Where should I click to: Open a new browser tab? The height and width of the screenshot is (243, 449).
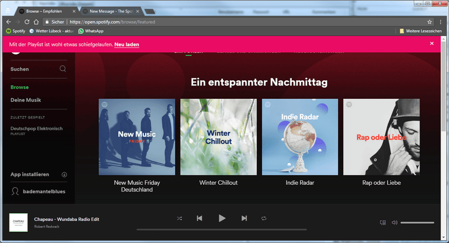[150, 11]
